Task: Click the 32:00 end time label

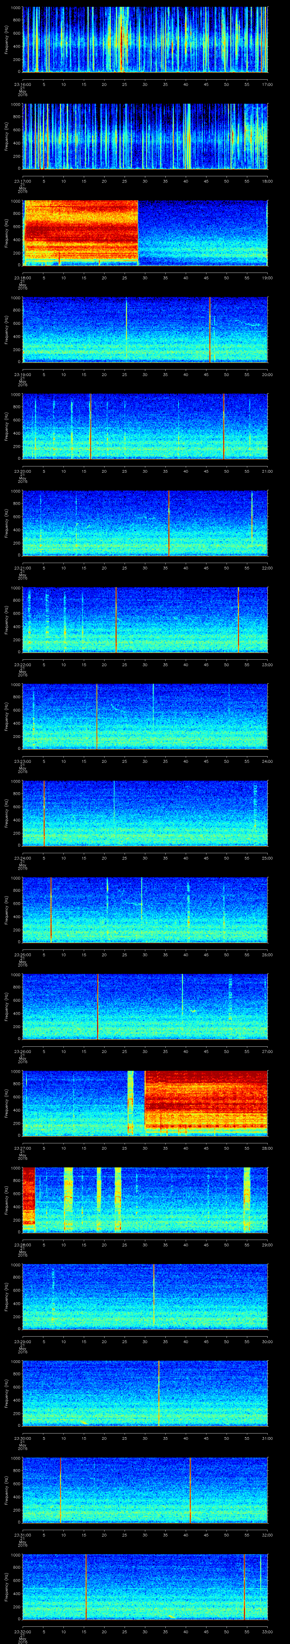Action: click(x=267, y=1535)
